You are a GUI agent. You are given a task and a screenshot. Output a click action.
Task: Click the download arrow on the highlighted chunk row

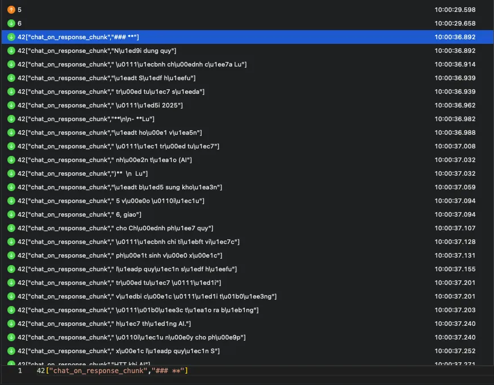11,37
